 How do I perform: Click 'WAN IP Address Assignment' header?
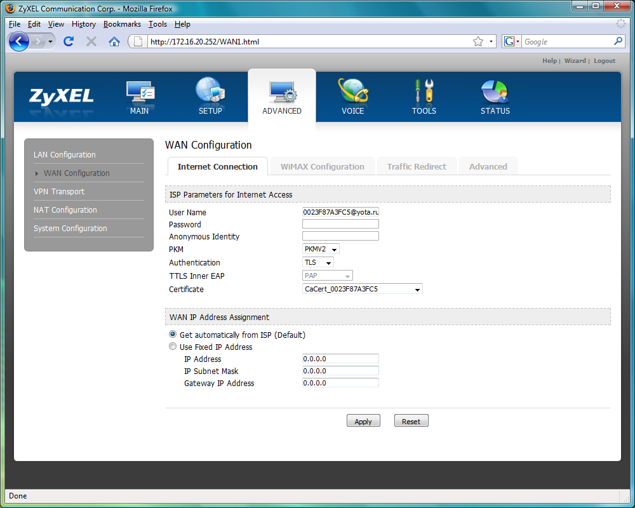click(219, 317)
